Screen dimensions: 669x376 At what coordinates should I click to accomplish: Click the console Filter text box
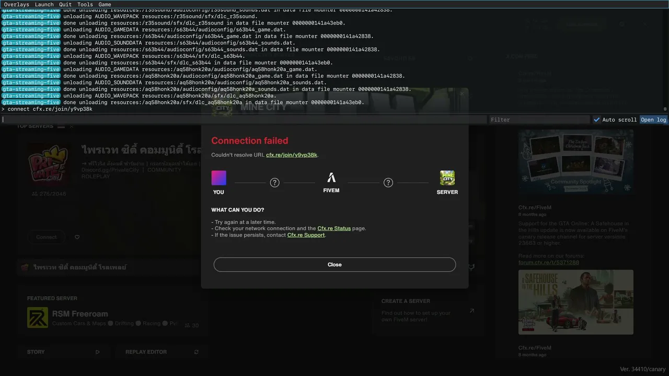(x=539, y=120)
